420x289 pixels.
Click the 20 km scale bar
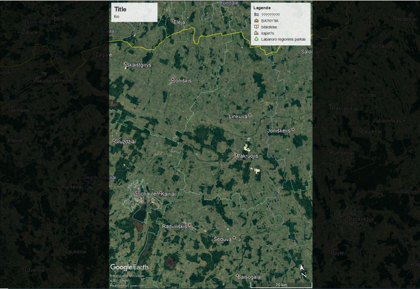point(281,286)
